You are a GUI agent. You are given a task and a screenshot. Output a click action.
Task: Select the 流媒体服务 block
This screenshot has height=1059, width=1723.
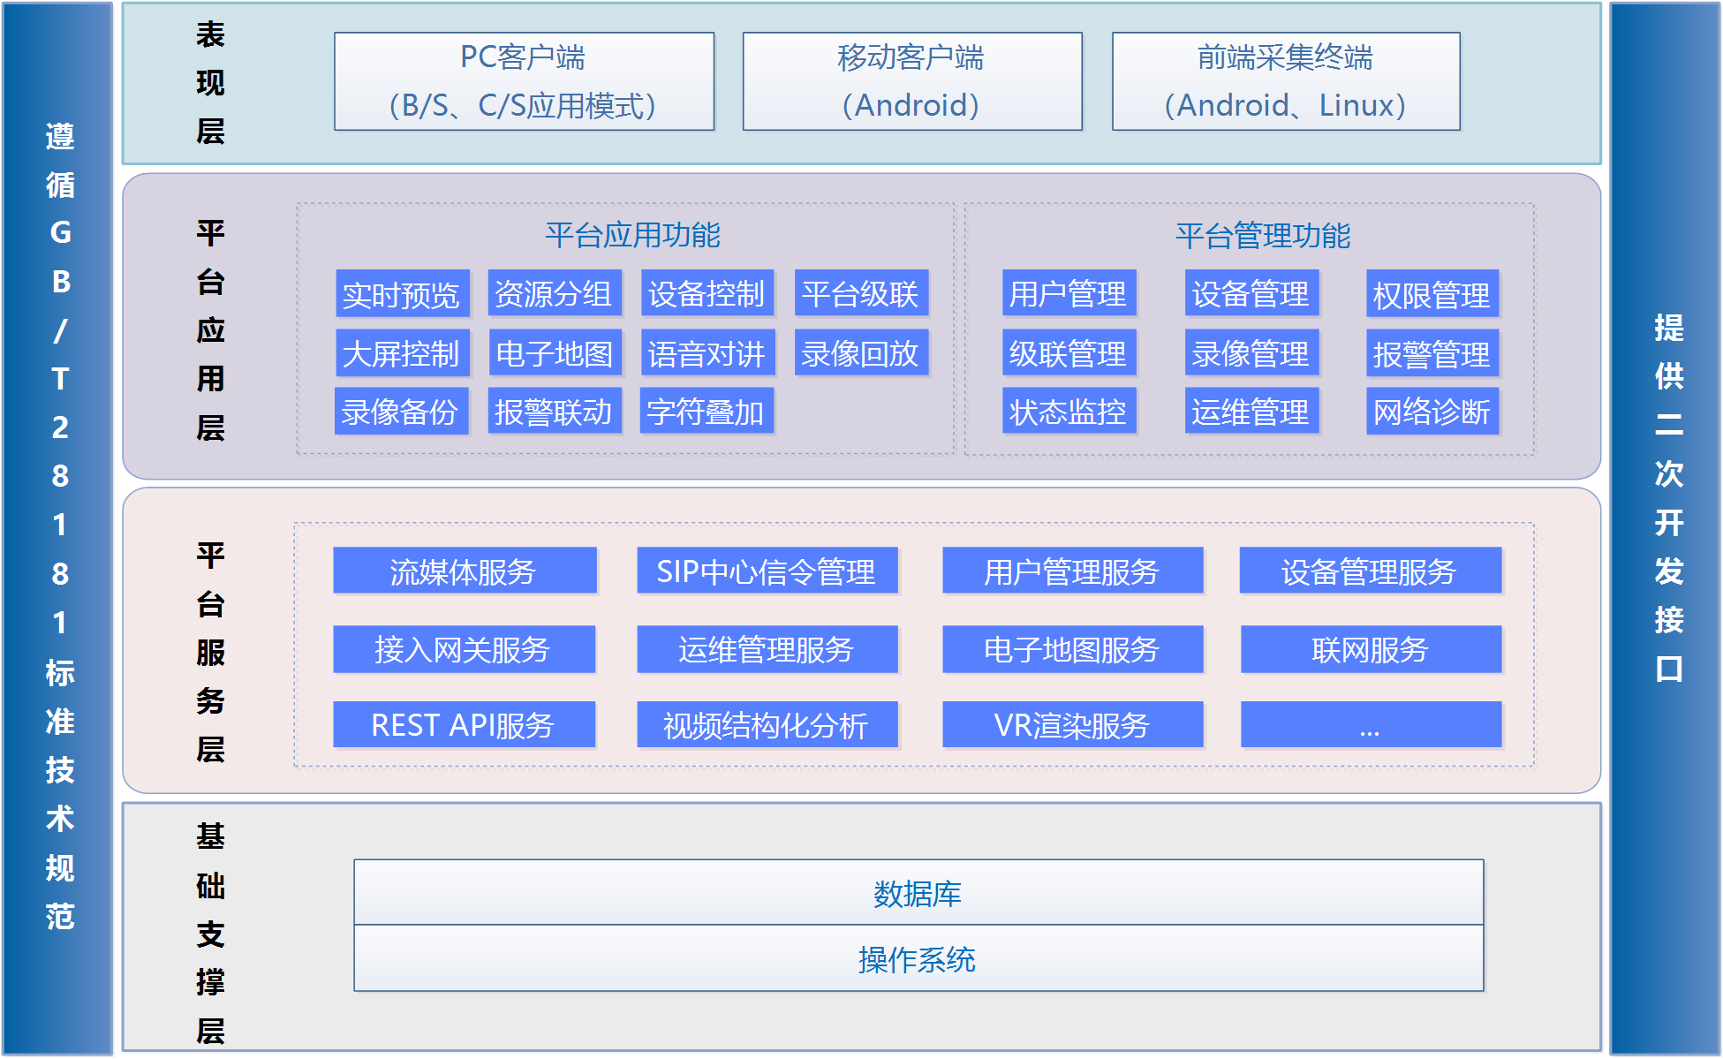pyautogui.click(x=465, y=571)
